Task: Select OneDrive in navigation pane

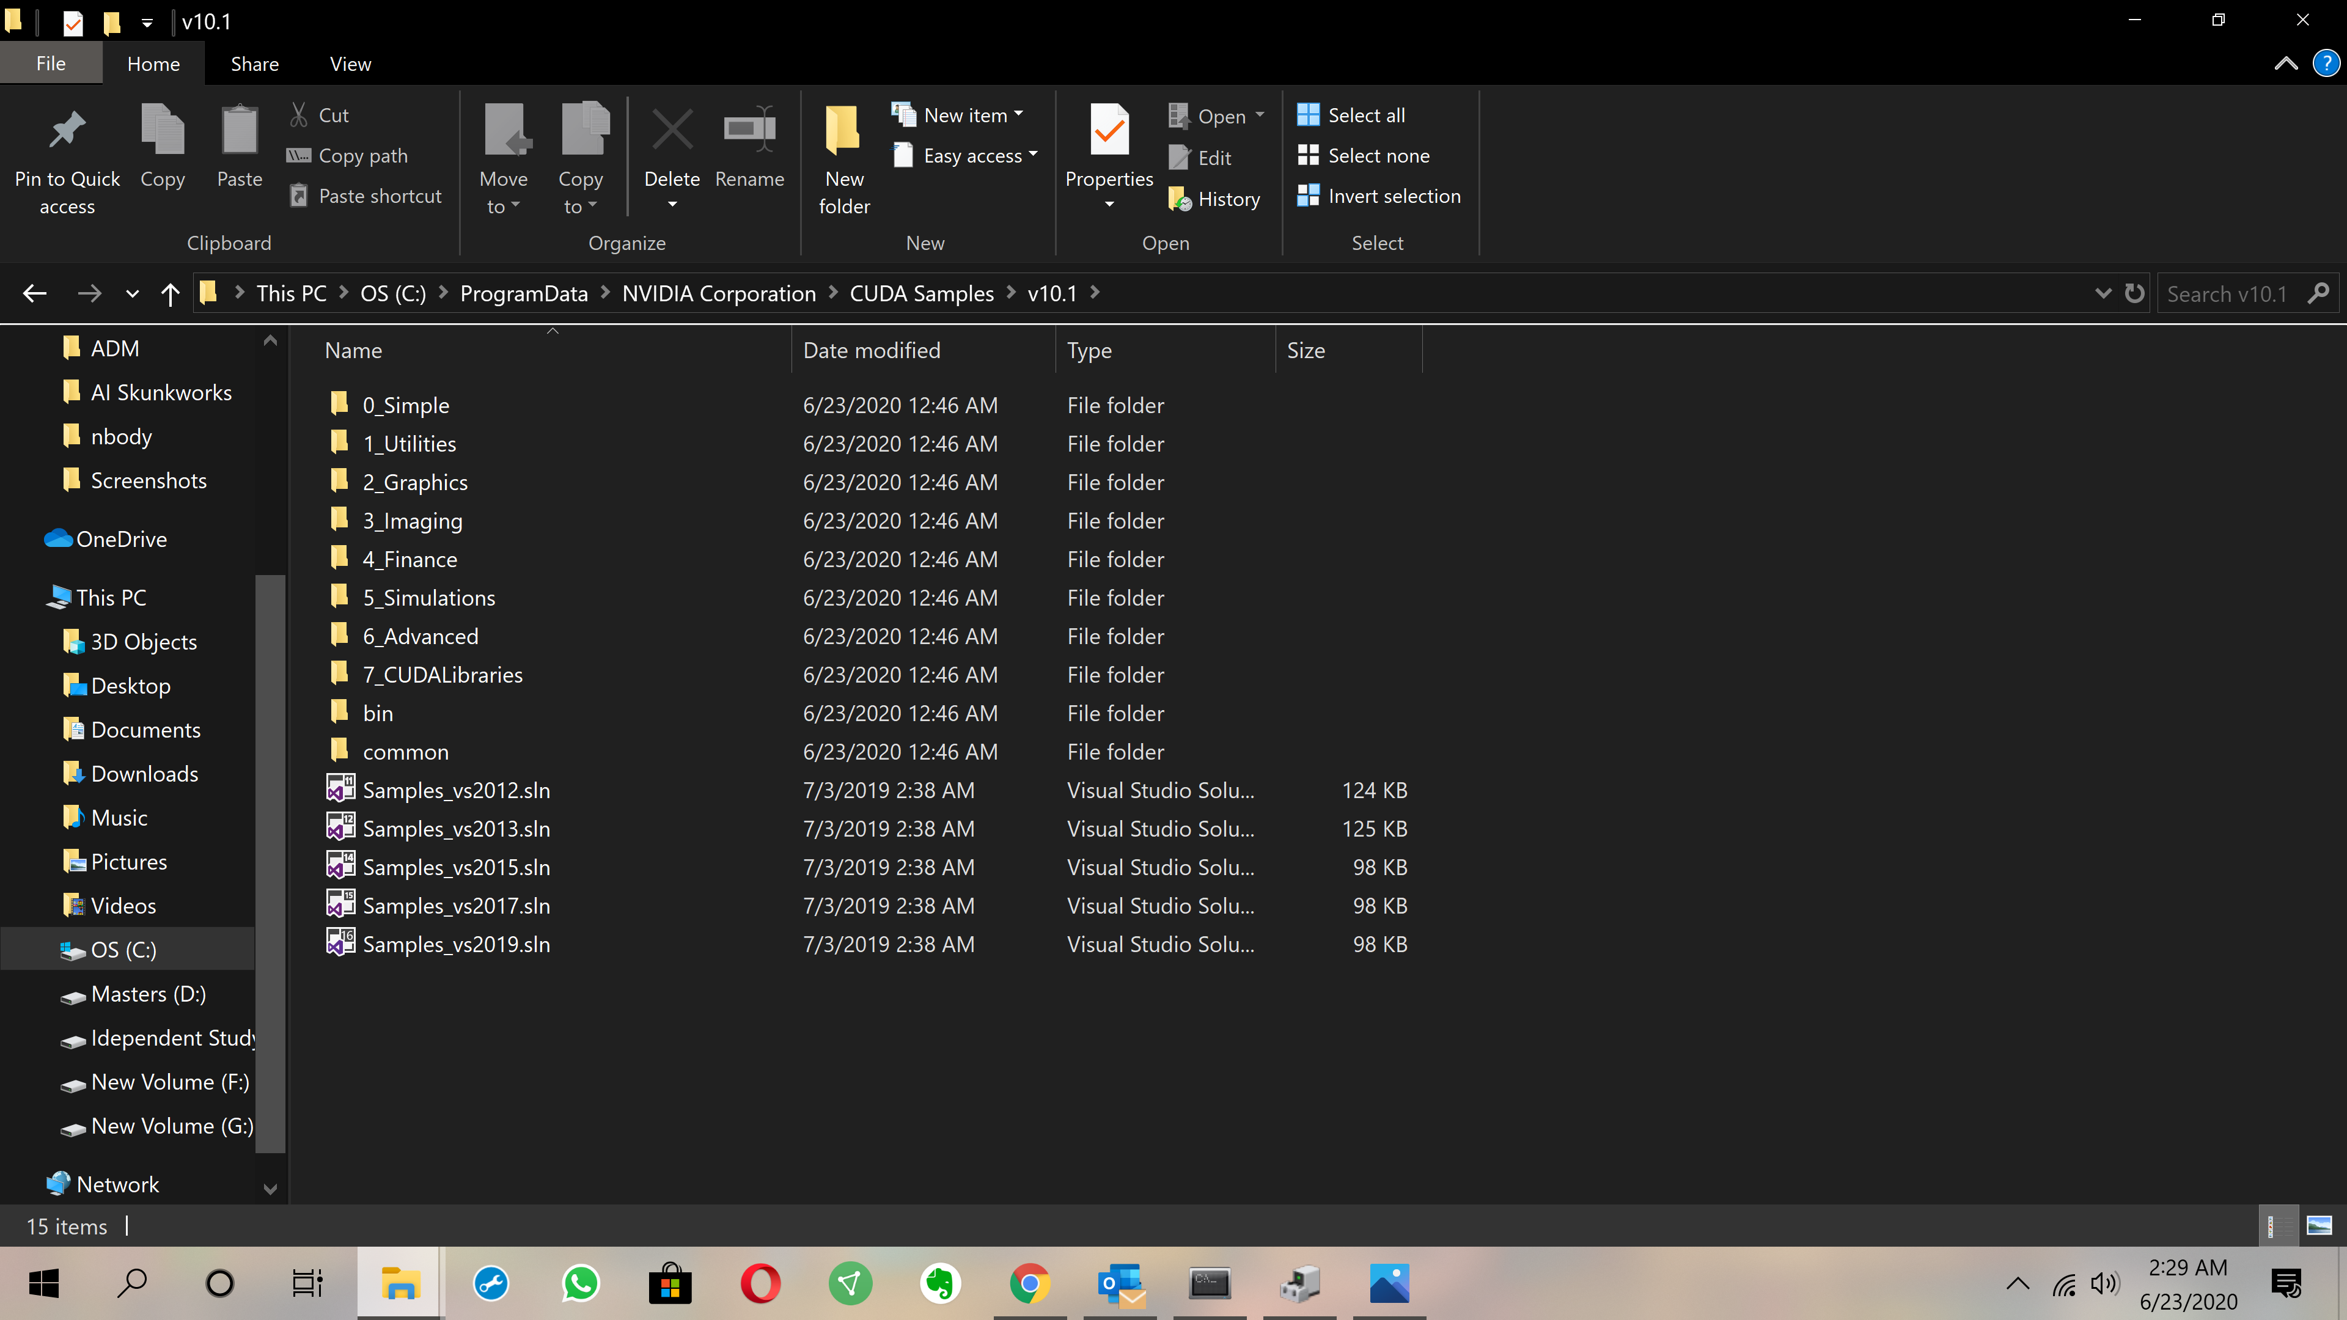Action: 120,539
